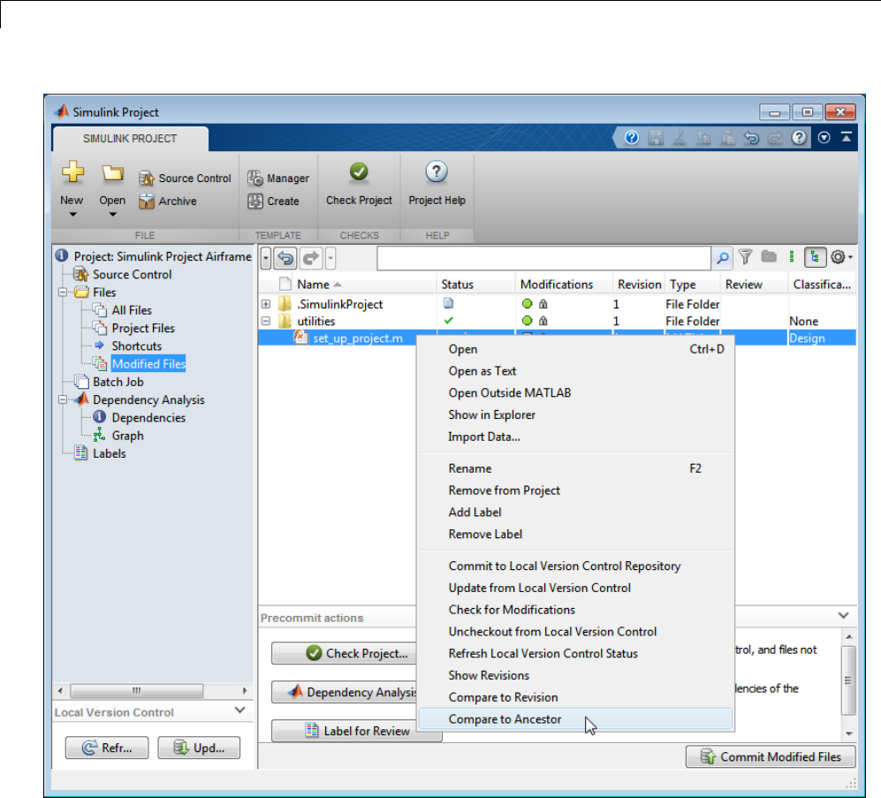Click the green vertical dots icon in file toolbar
This screenshot has height=798, width=881.
[x=792, y=257]
